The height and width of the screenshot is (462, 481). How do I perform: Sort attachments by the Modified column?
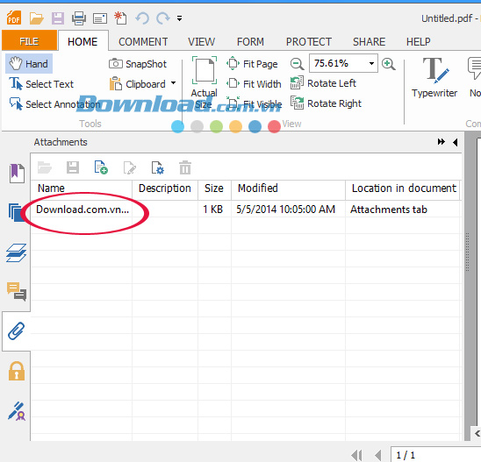(289, 188)
